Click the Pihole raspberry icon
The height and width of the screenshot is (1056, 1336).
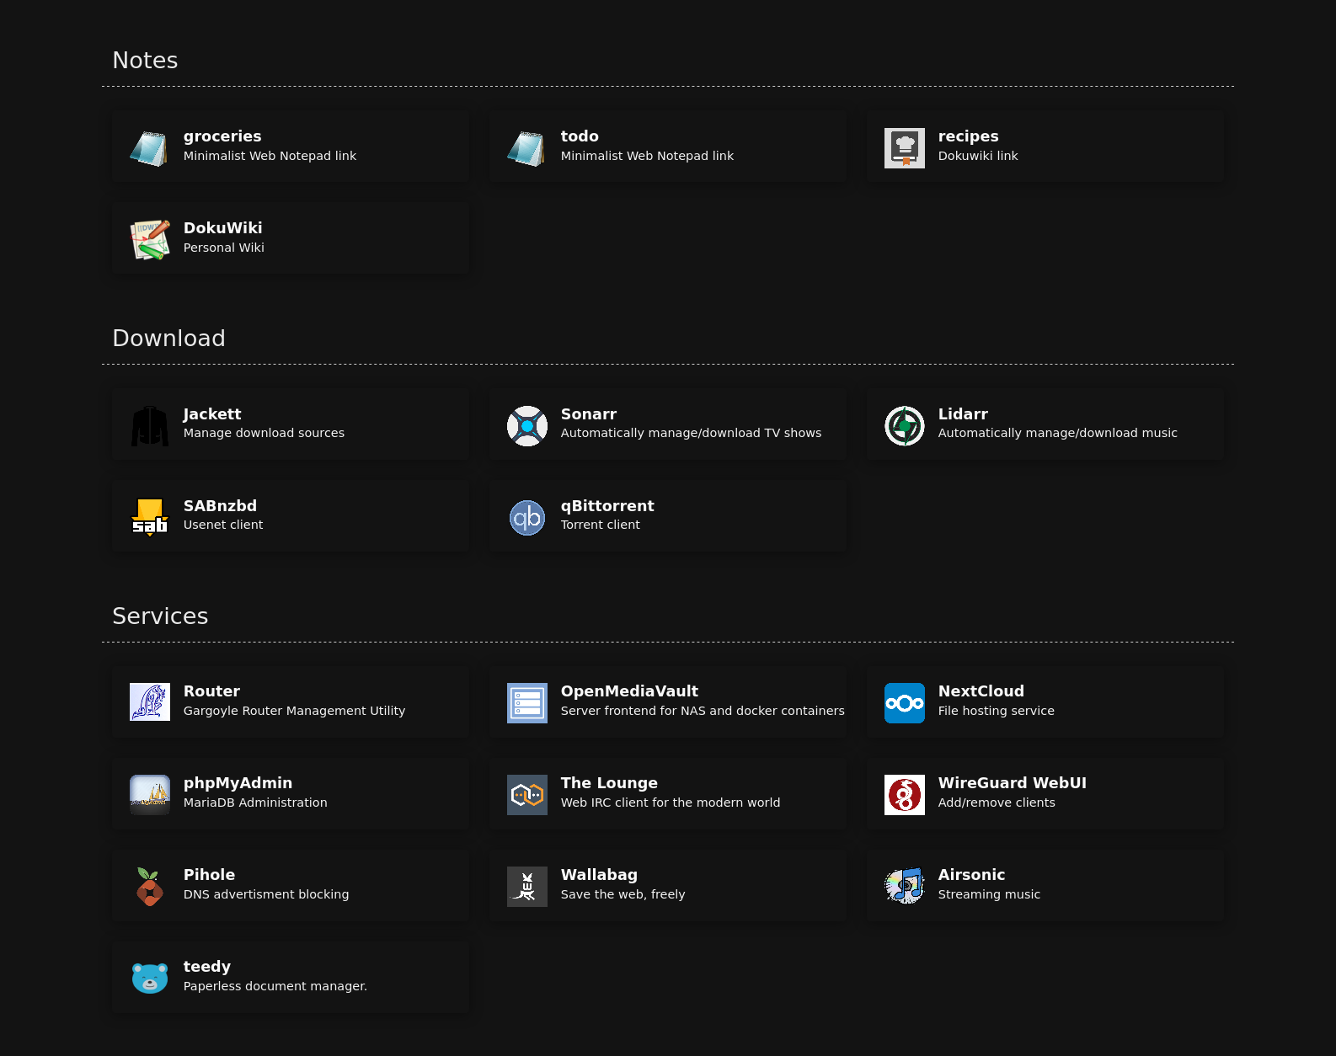150,887
